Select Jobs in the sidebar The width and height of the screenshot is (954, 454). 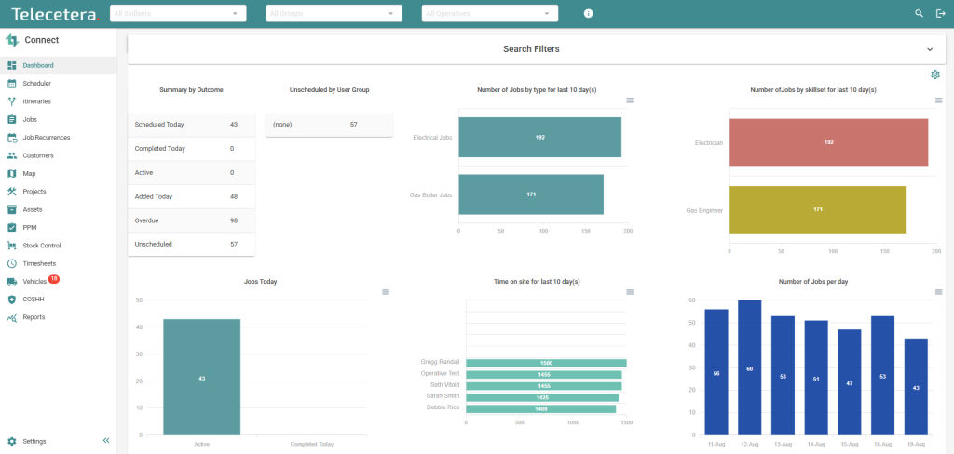click(x=59, y=120)
